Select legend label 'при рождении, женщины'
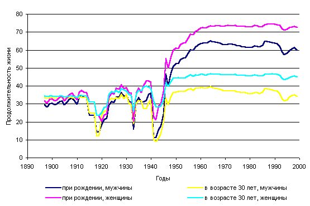The width and height of the screenshot is (310, 206). 97,198
